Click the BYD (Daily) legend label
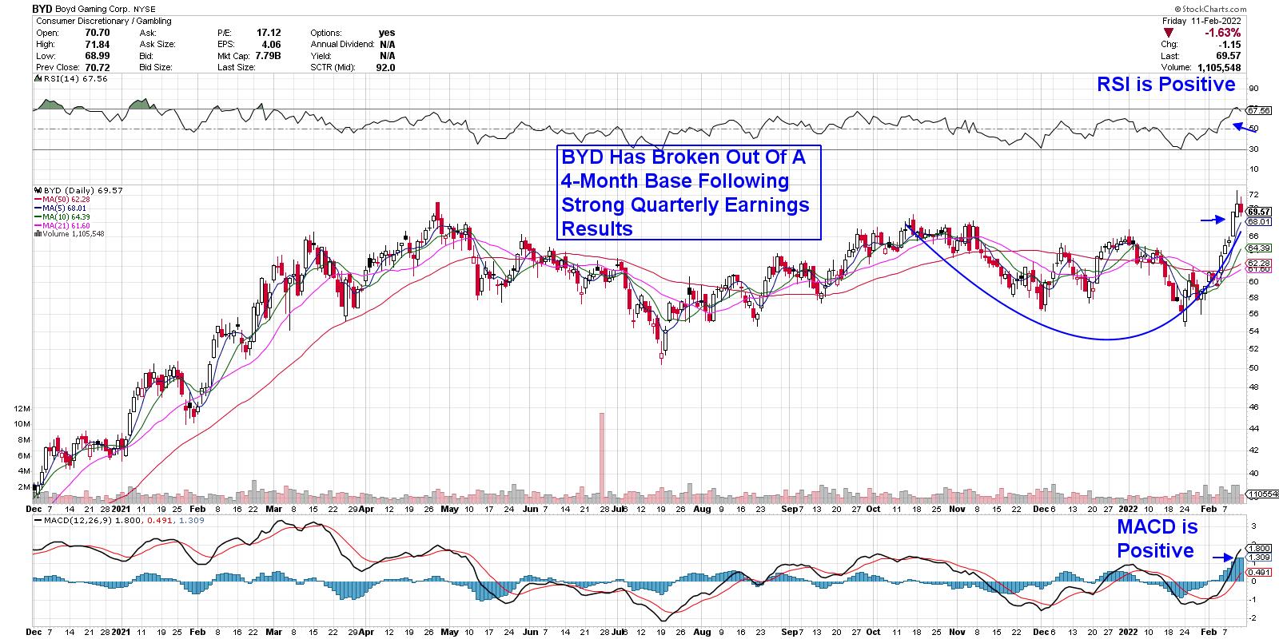This screenshot has height=639, width=1279. [78, 191]
